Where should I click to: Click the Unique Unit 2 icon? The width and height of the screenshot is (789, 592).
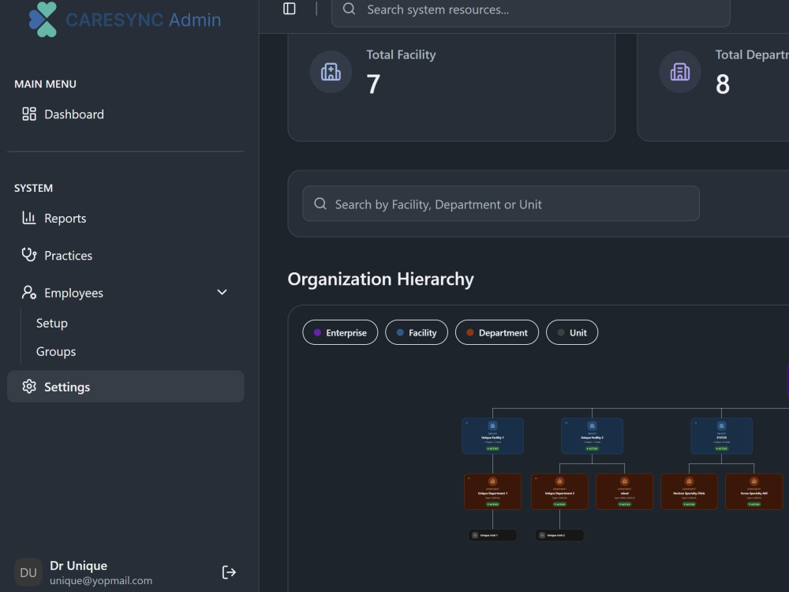tap(542, 535)
